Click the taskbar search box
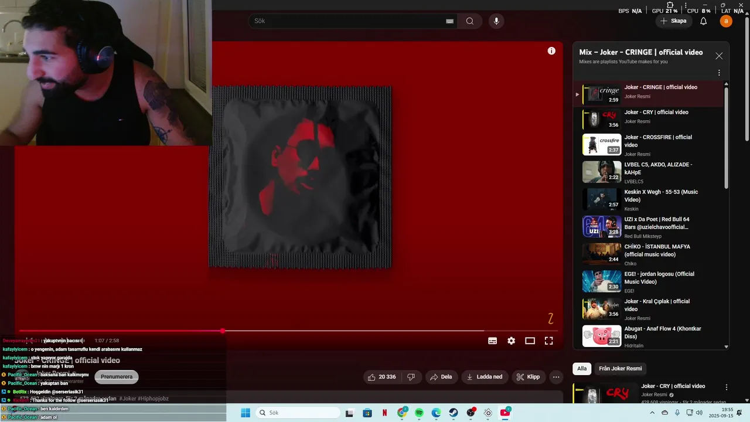 (296, 413)
